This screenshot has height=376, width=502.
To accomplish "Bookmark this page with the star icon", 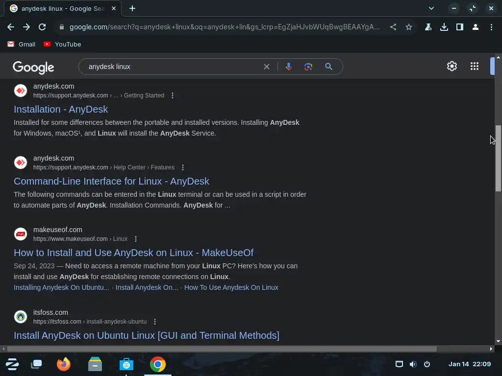I will (409, 27).
